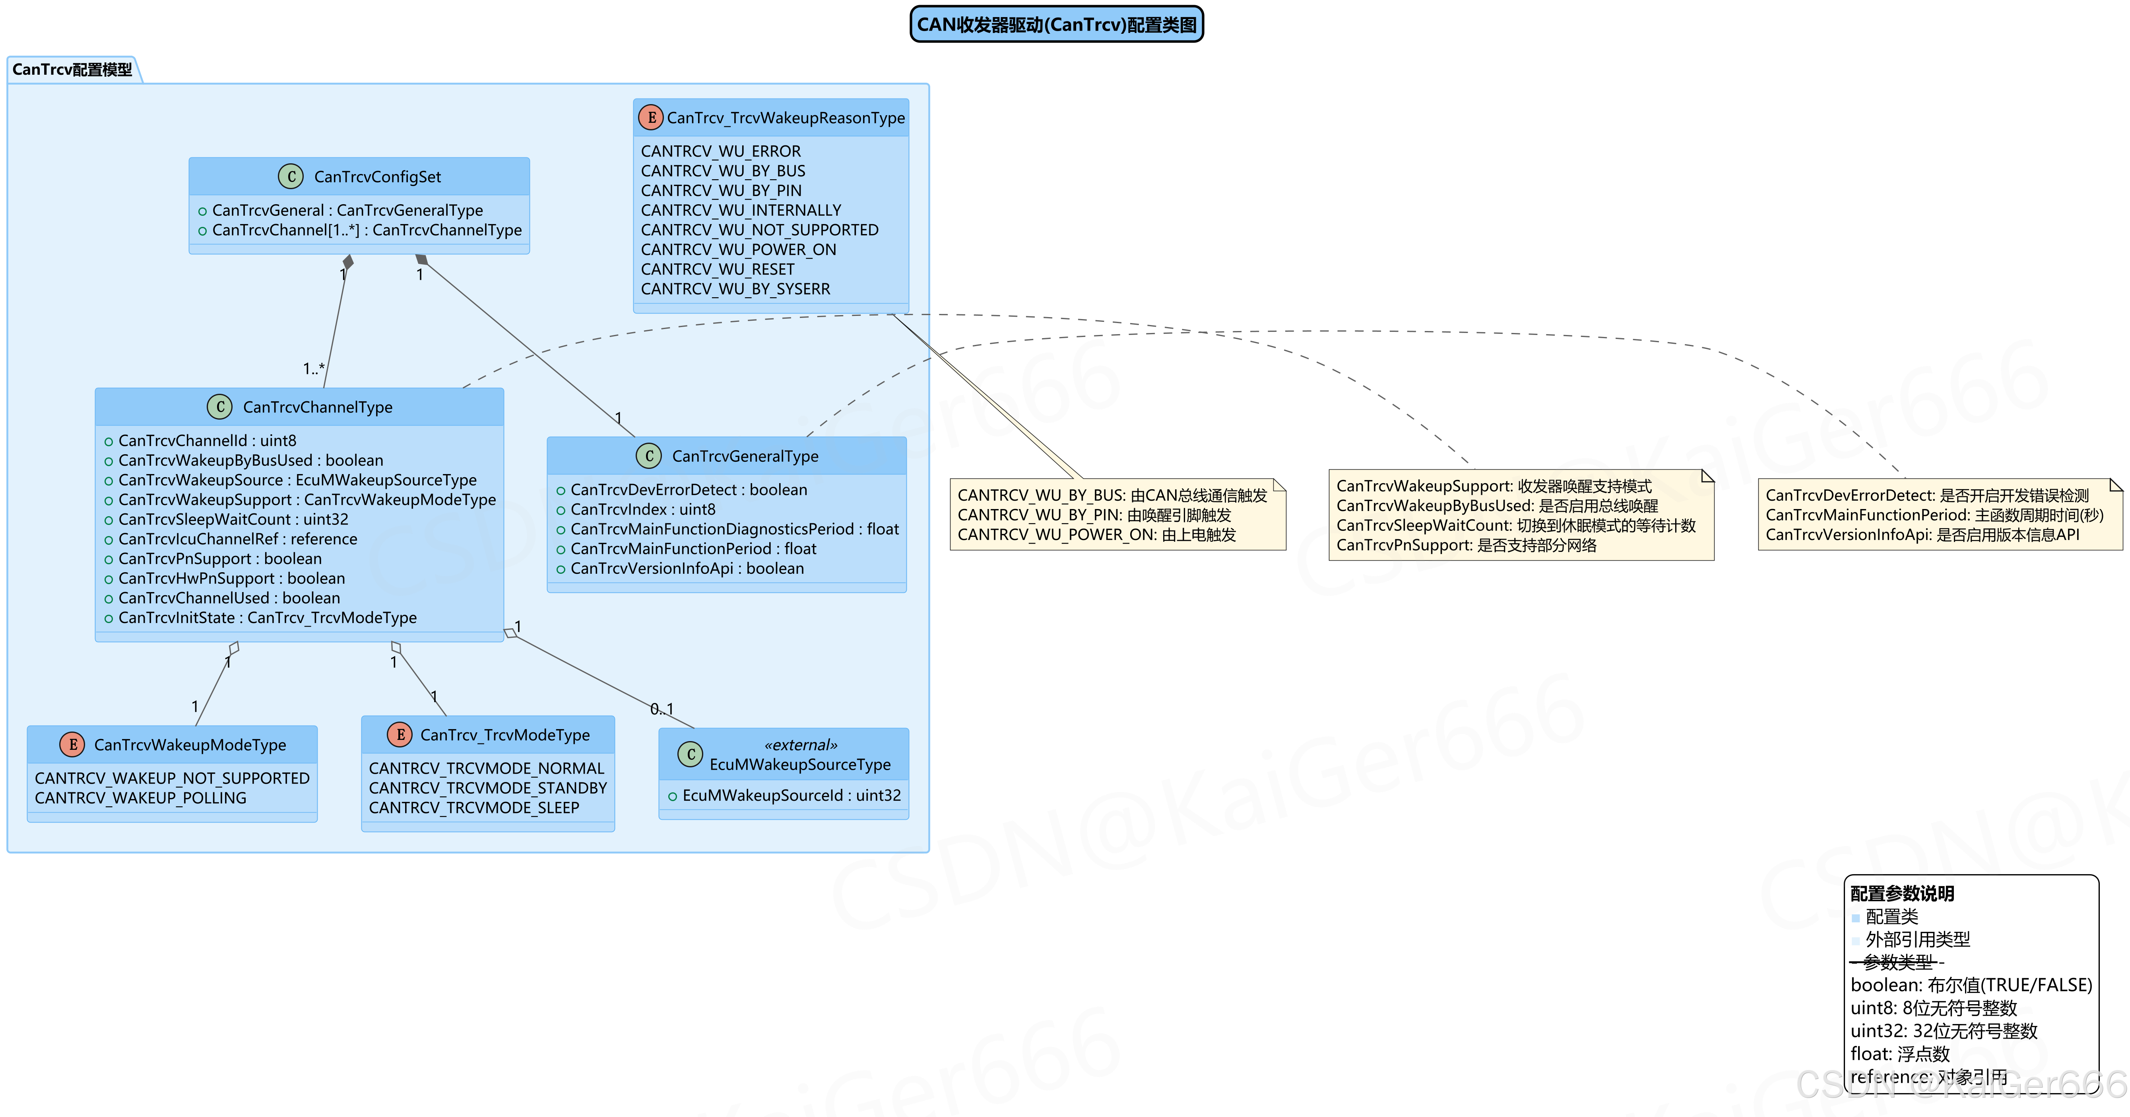Image resolution: width=2130 pixels, height=1117 pixels.
Task: Select the EcuMWakeupSourceType class name
Action: point(799,765)
